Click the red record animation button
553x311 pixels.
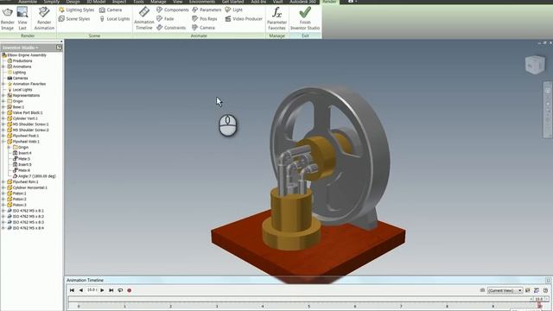click(x=130, y=290)
